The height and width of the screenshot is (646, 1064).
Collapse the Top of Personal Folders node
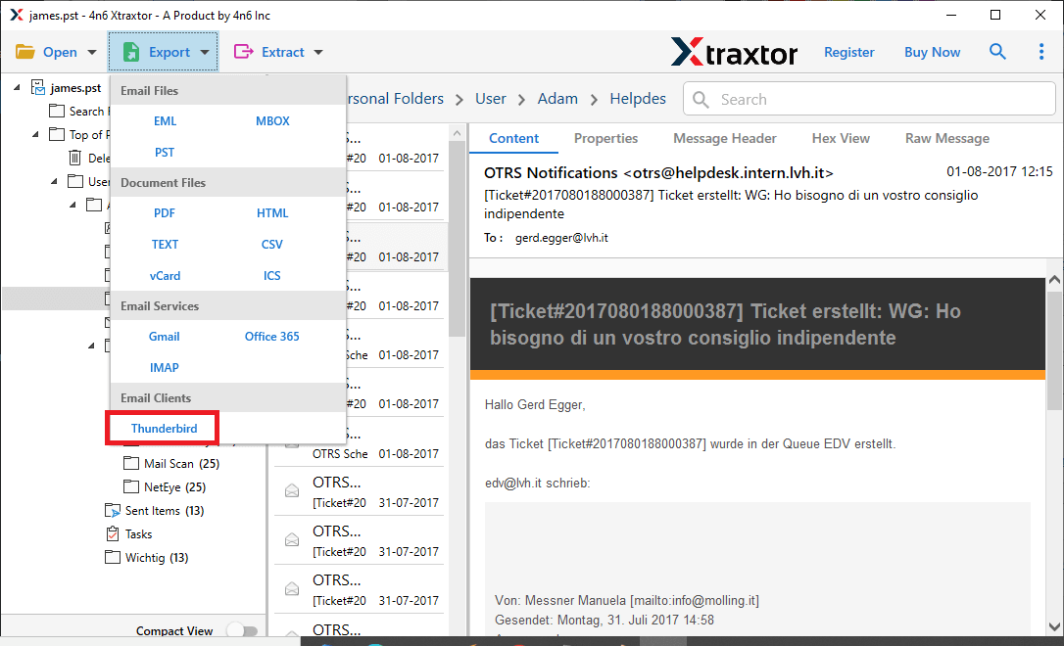(x=36, y=134)
